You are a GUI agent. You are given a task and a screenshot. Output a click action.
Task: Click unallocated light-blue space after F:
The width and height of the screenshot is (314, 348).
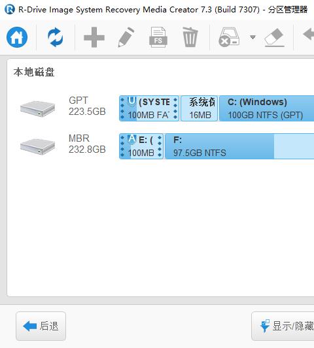(x=294, y=146)
